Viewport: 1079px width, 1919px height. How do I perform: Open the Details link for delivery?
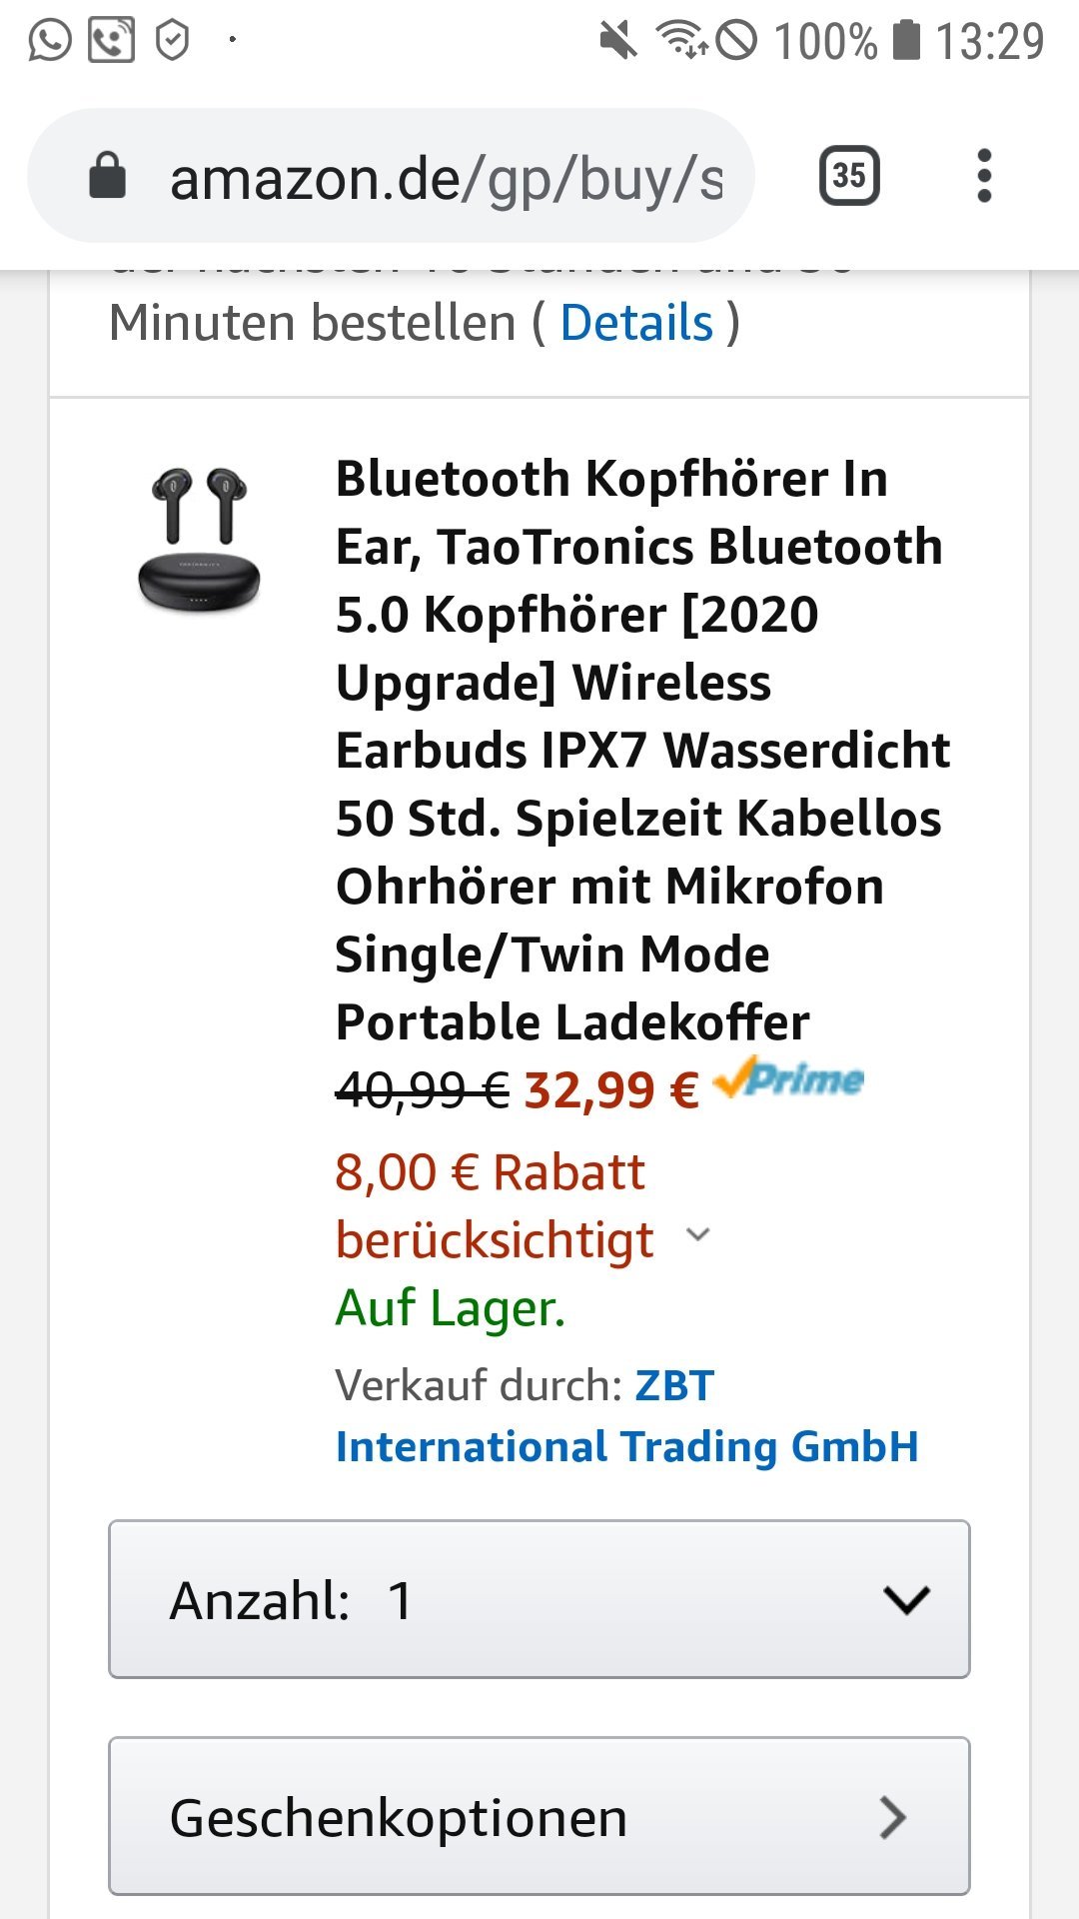(x=637, y=323)
